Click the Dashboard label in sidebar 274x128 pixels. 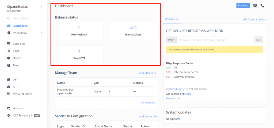tap(20, 26)
